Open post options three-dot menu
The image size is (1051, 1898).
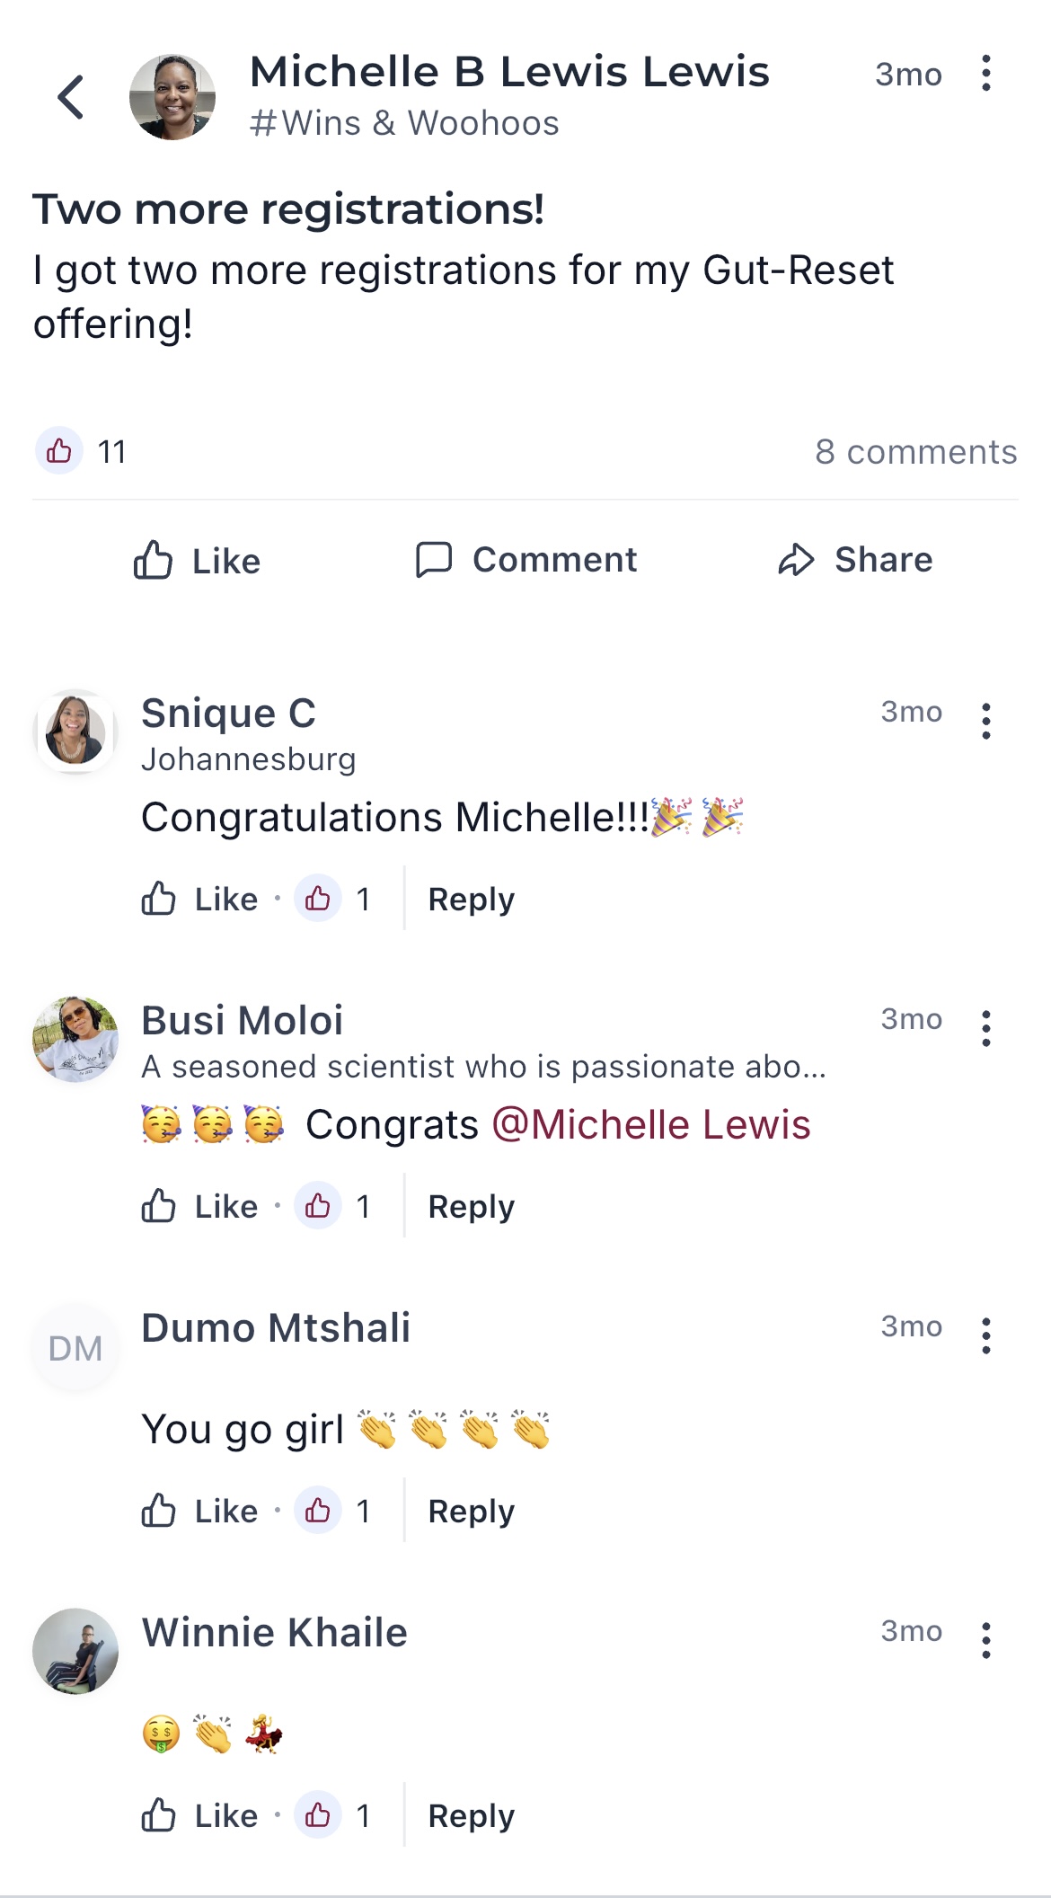985,74
